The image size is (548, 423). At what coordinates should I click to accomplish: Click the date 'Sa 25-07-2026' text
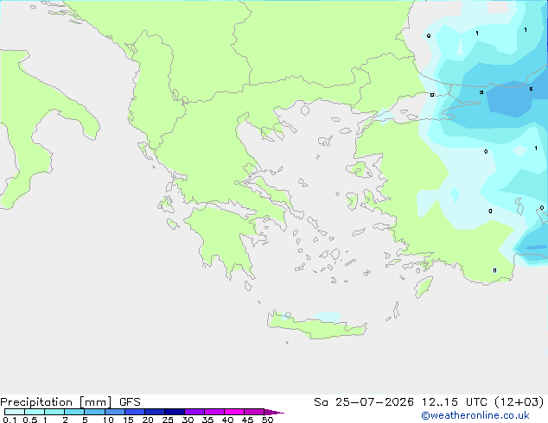point(364,402)
